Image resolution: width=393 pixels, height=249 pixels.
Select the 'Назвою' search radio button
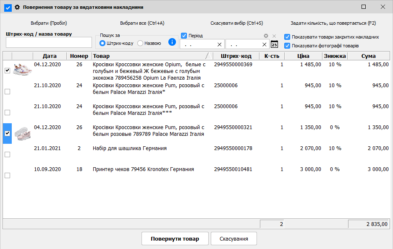(141, 43)
